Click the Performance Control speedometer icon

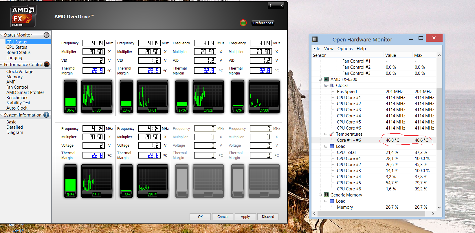point(47,65)
